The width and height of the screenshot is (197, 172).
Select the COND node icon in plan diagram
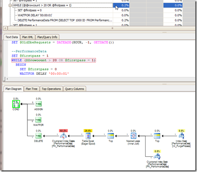point(16,104)
